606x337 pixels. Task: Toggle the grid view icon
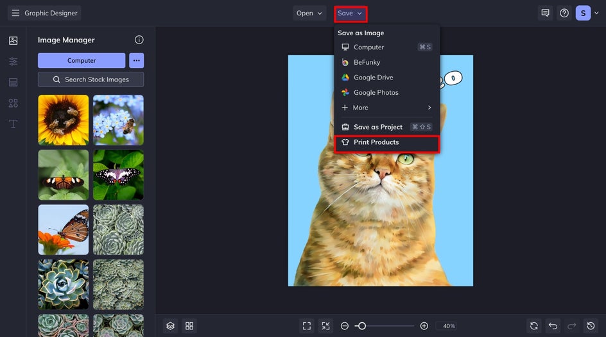coord(189,326)
